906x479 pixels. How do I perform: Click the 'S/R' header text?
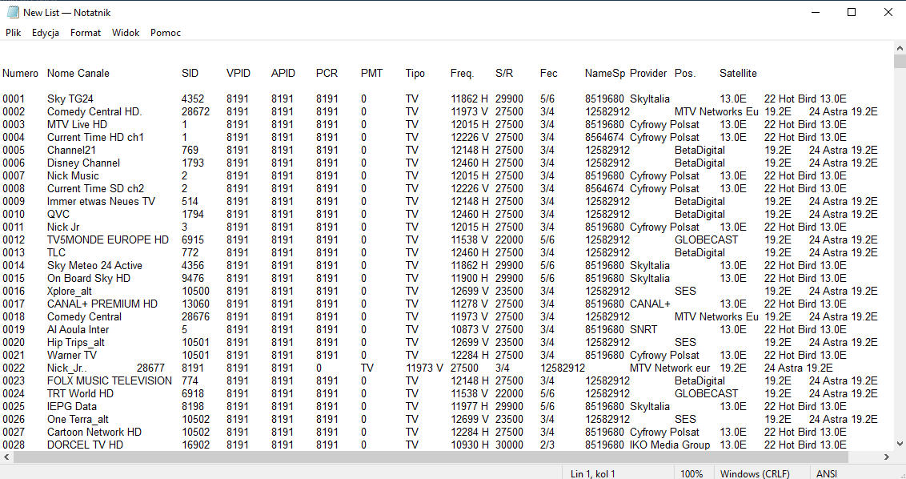coord(504,74)
